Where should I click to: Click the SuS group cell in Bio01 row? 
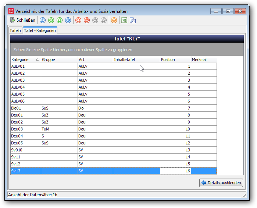coord(59,108)
